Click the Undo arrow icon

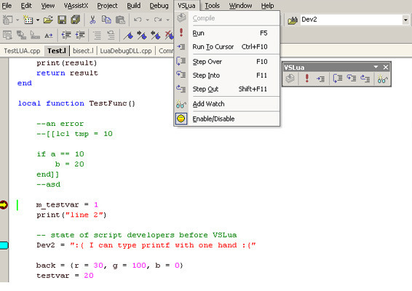[x=138, y=20]
